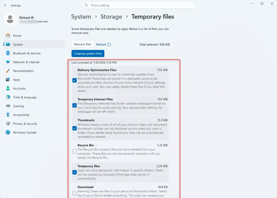This screenshot has width=277, height=198.
Task: Click the Apps icon in sidebar
Action: (x=8, y=79)
